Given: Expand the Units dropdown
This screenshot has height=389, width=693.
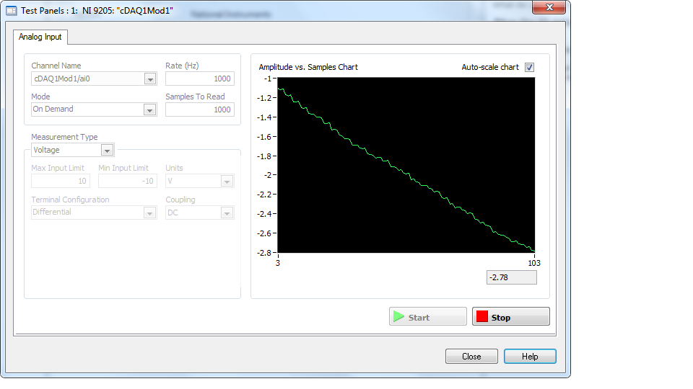Looking at the screenshot, I should [x=227, y=182].
